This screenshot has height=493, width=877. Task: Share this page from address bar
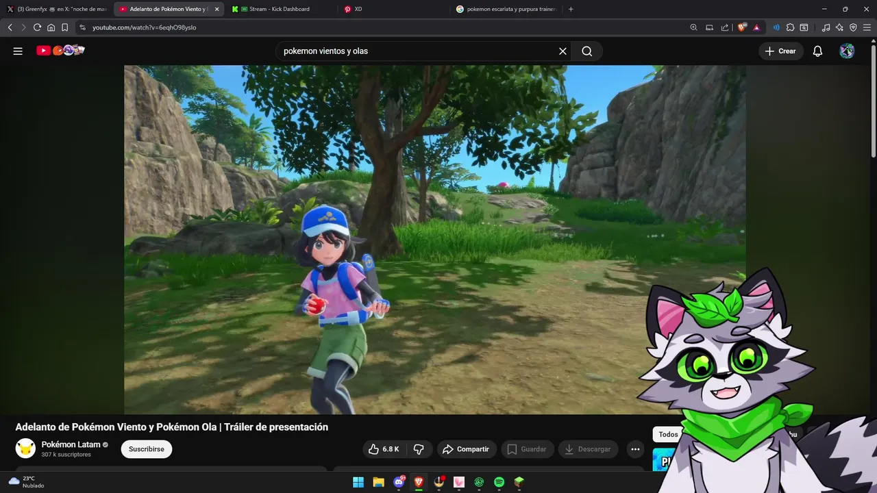coord(725,27)
